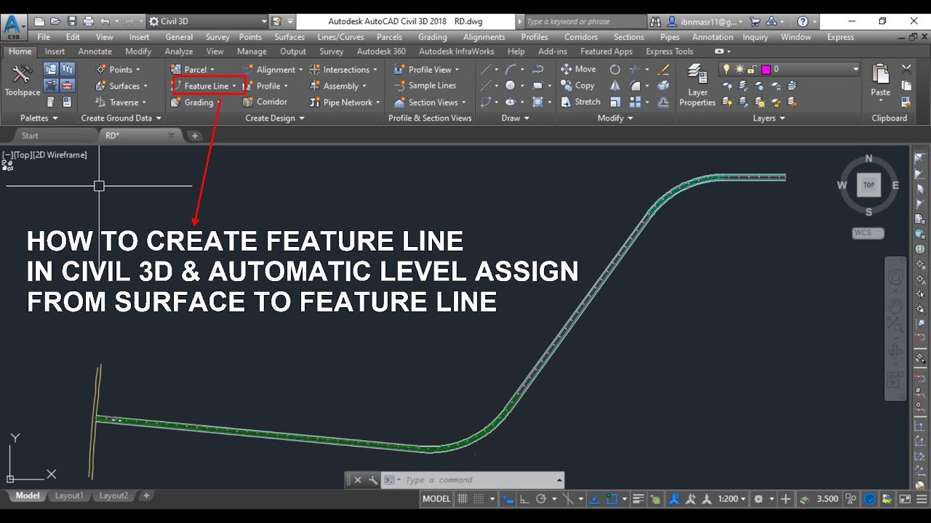
Task: Click the TOP face of ViewCube
Action: pos(868,185)
